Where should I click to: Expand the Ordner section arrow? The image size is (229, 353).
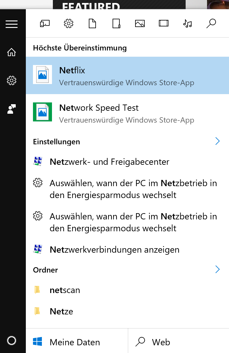(217, 269)
